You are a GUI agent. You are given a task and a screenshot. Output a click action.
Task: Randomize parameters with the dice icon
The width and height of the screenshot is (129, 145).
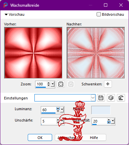(x=111, y=98)
